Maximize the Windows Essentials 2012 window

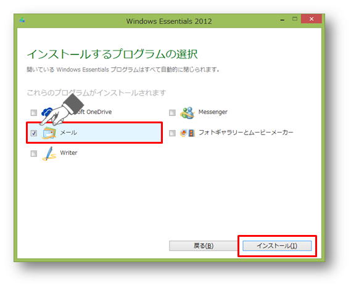(x=295, y=19)
